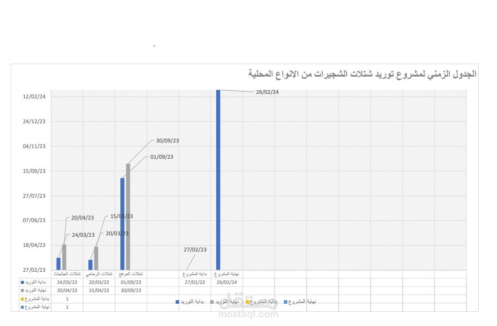Select the 12/02/24 value on the vertical axis
497x326 pixels.
tap(34, 96)
